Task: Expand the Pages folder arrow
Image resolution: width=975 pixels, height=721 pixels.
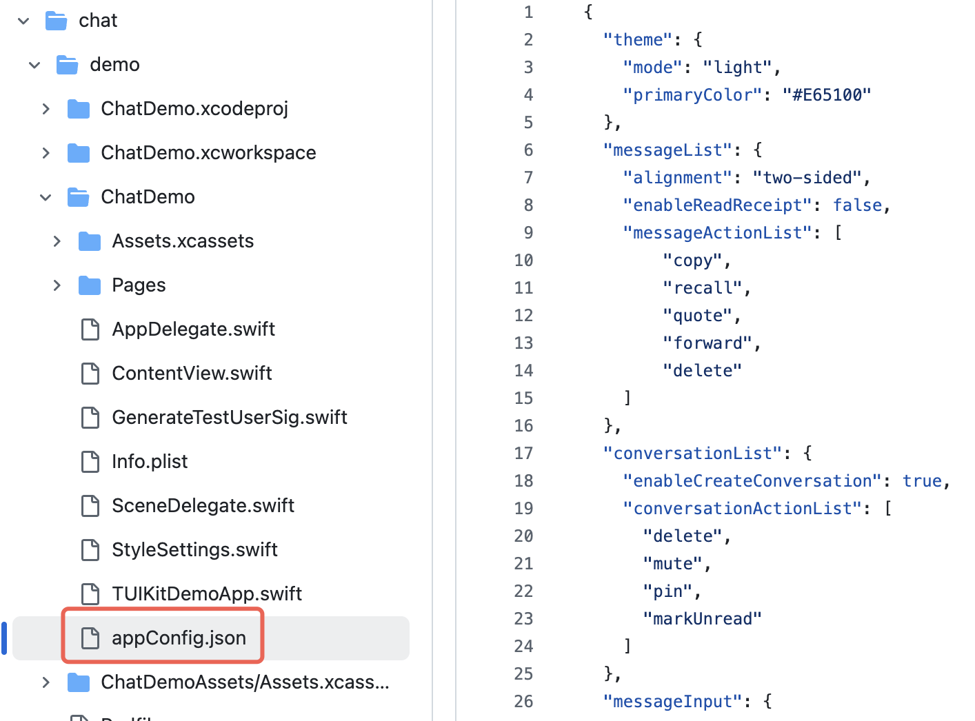Action: click(x=57, y=285)
